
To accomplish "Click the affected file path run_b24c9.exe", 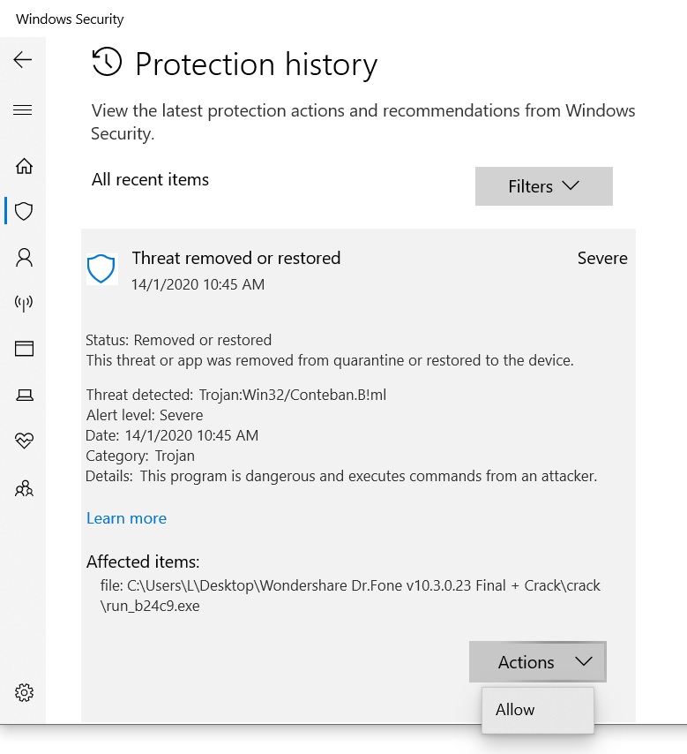I will (x=350, y=596).
